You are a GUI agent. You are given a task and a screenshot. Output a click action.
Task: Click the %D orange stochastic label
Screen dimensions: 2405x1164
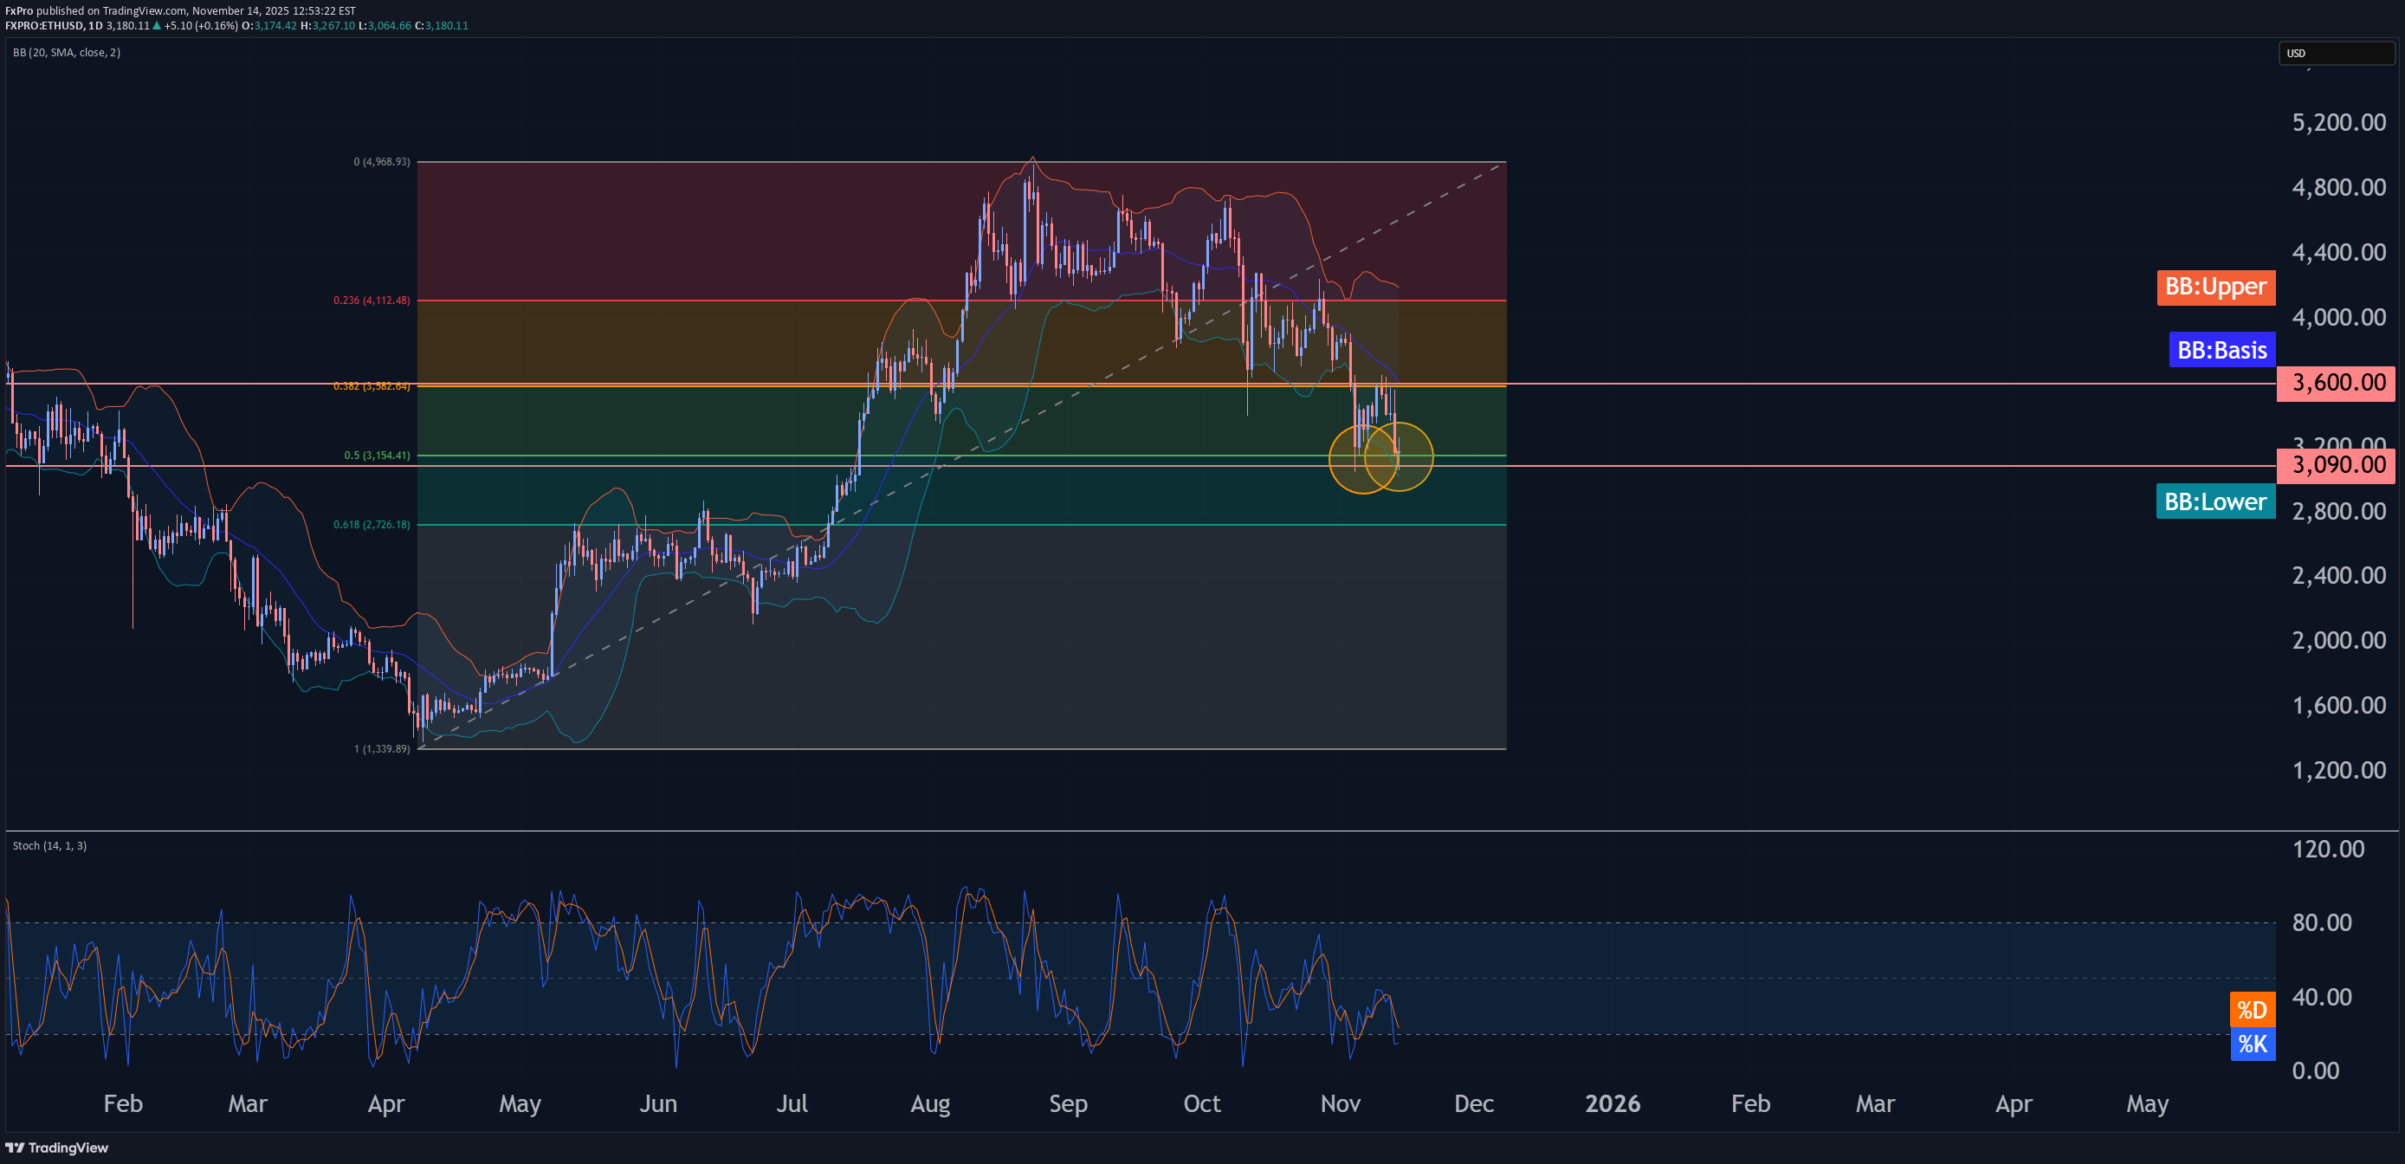click(x=2251, y=1009)
